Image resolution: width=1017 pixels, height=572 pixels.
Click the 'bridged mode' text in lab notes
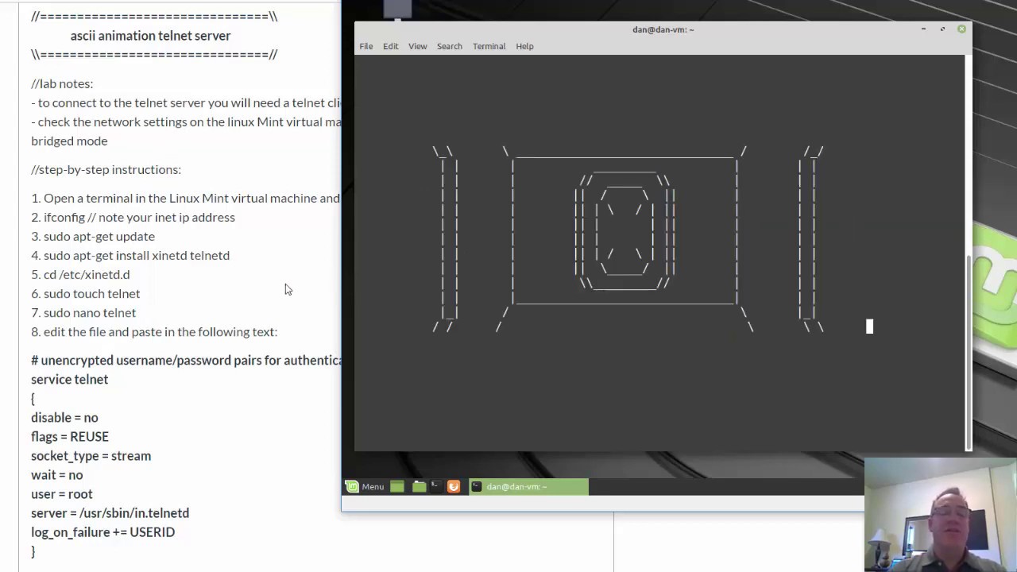coord(69,141)
